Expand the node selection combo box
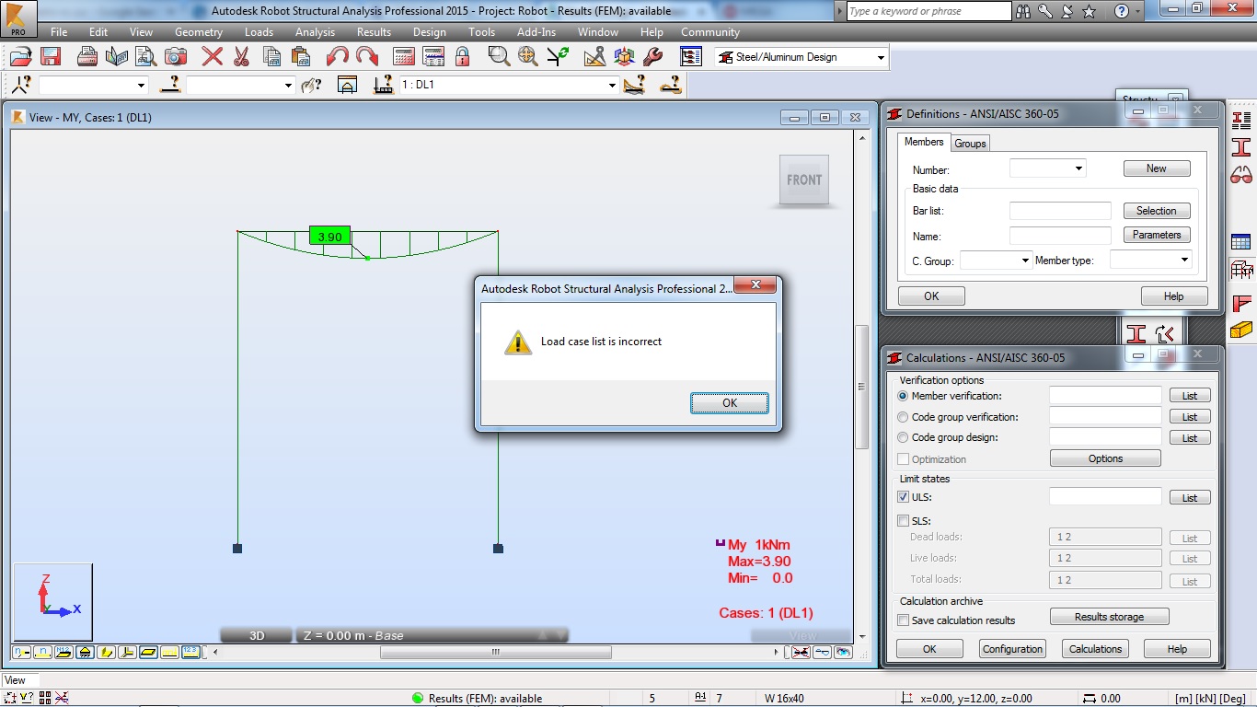1257x707 pixels. click(141, 86)
